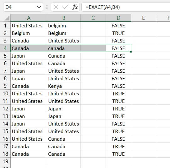170x168 pixels.
Task: Open the Name Box dropdown arrow
Action: coord(39,7)
